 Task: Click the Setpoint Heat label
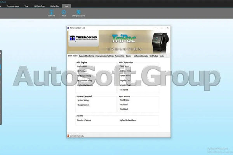tap(125, 85)
